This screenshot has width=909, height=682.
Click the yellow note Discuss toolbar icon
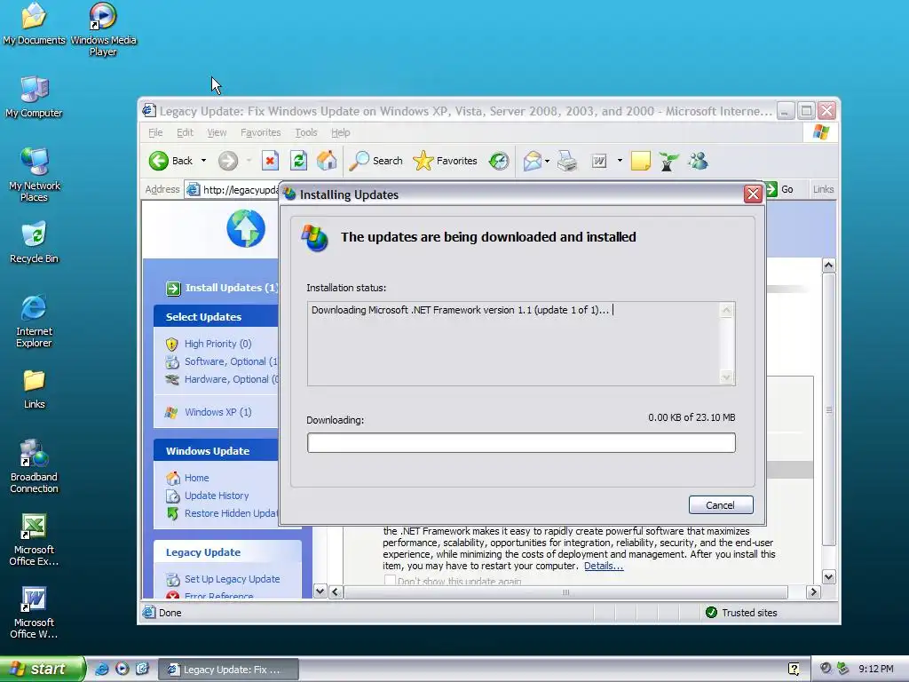[641, 161]
